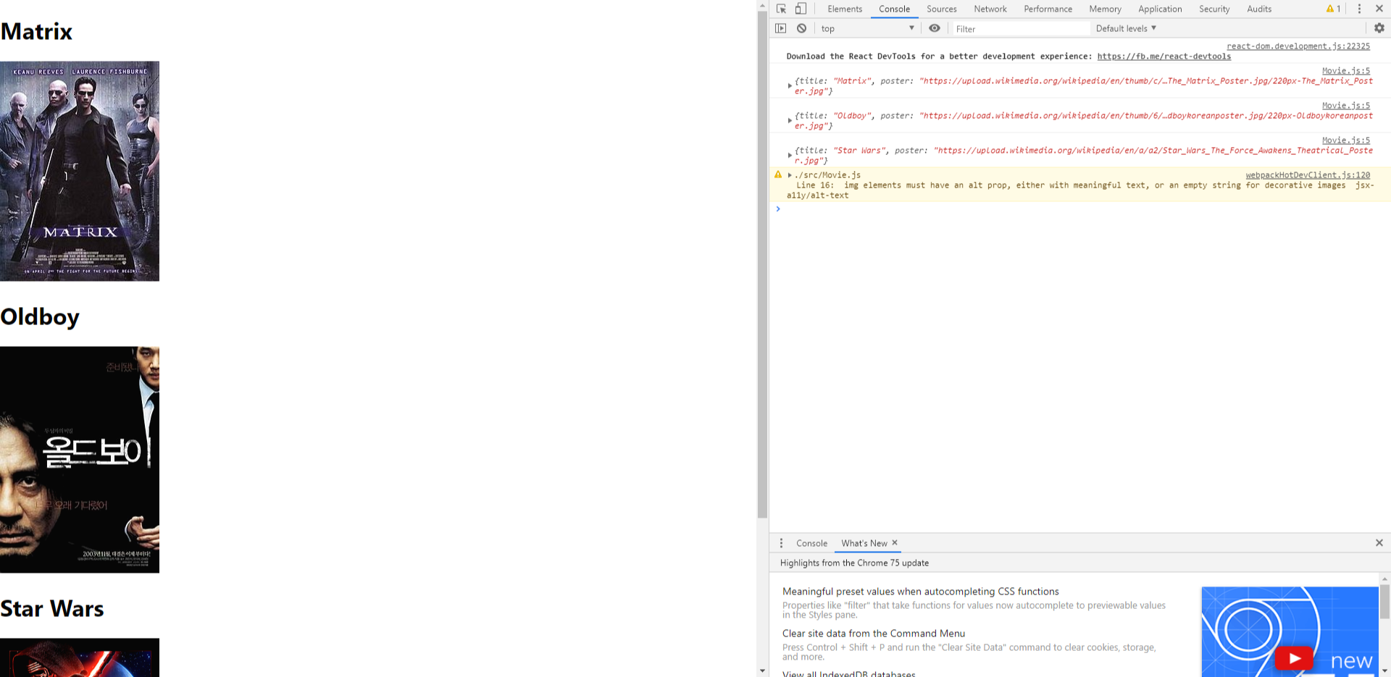Play the YouTube video thumbnail in What's New
The width and height of the screenshot is (1391, 677).
point(1294,658)
